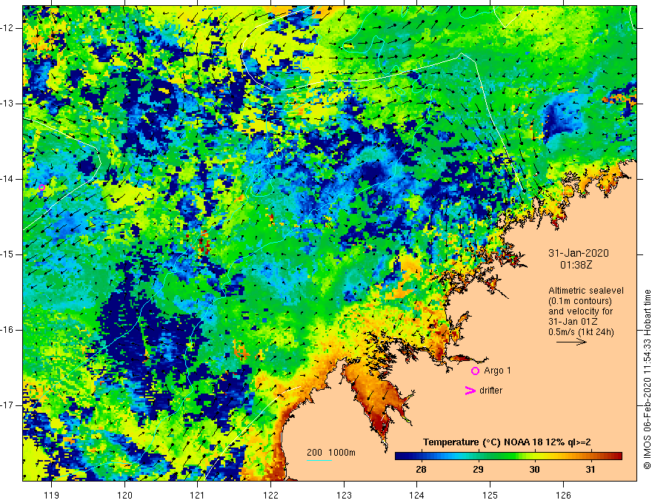Click the 125 longitude axis label
The image size is (652, 503).
[490, 495]
